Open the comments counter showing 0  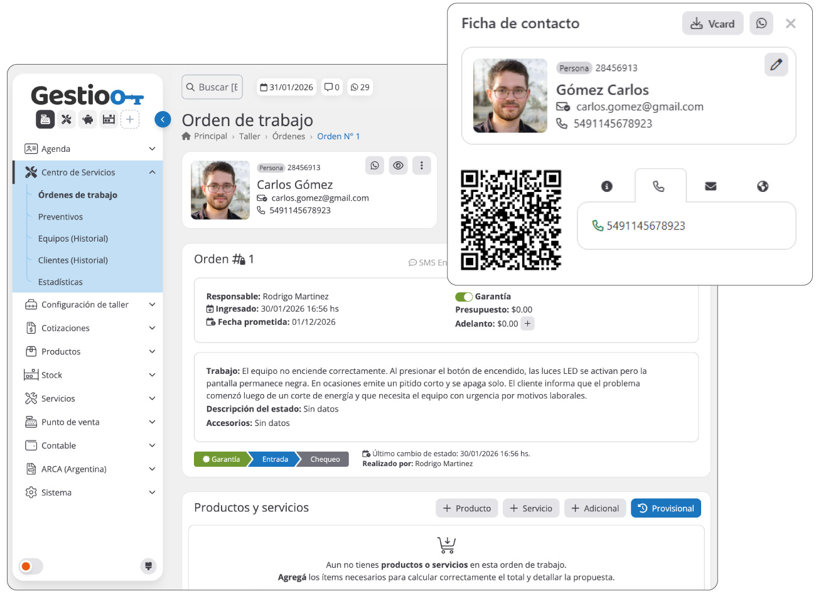click(x=332, y=87)
